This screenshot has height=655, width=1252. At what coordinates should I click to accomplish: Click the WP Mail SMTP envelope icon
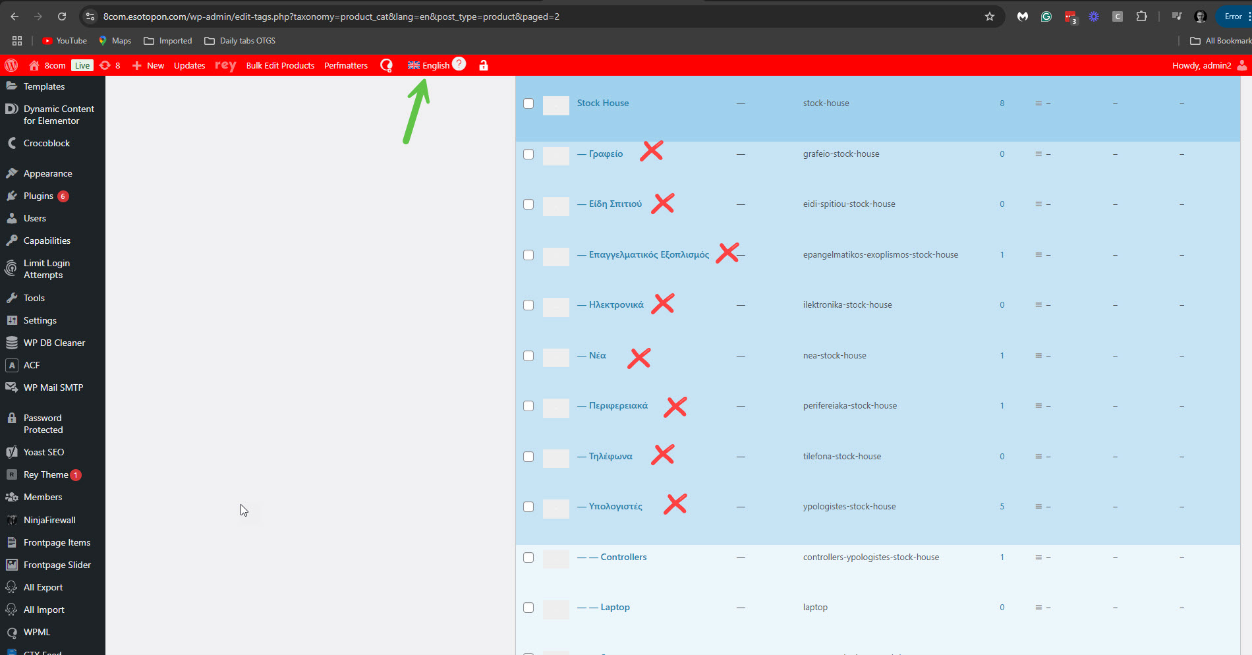pyautogui.click(x=12, y=387)
